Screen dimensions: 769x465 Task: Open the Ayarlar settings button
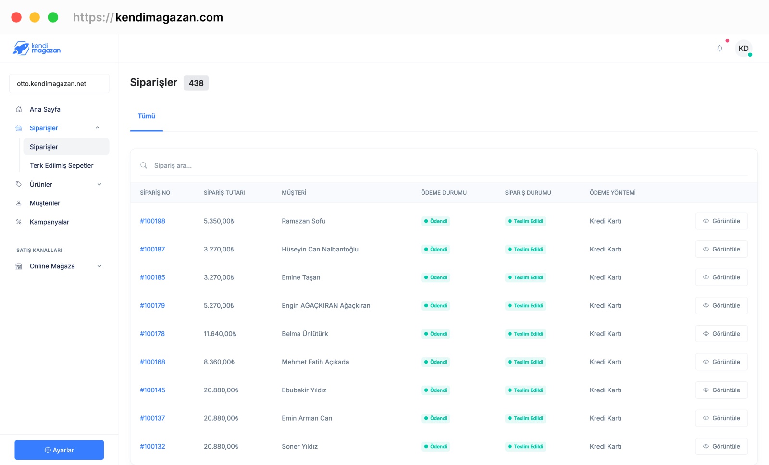(59, 450)
